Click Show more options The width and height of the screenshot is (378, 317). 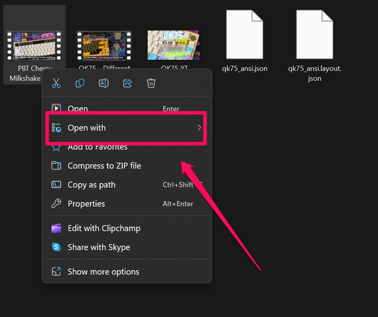[x=103, y=272]
